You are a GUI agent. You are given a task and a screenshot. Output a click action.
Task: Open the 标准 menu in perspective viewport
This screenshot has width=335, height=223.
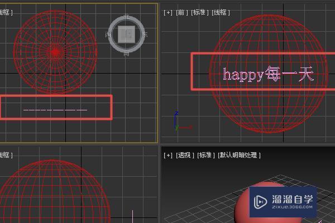(x=205, y=155)
